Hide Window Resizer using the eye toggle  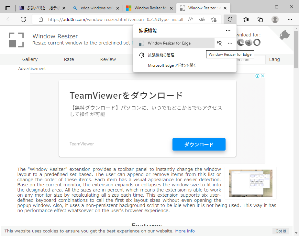click(x=220, y=43)
